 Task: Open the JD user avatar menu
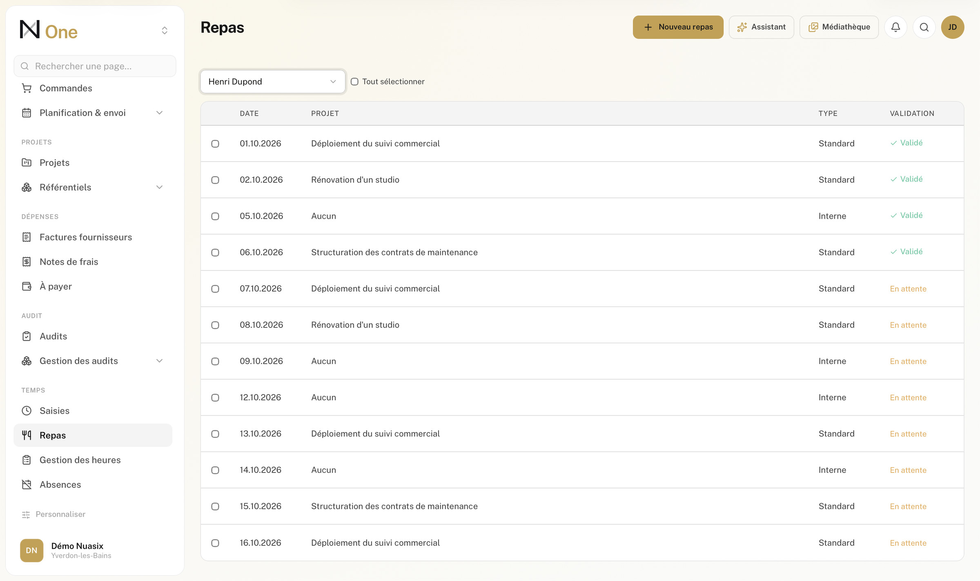point(953,27)
